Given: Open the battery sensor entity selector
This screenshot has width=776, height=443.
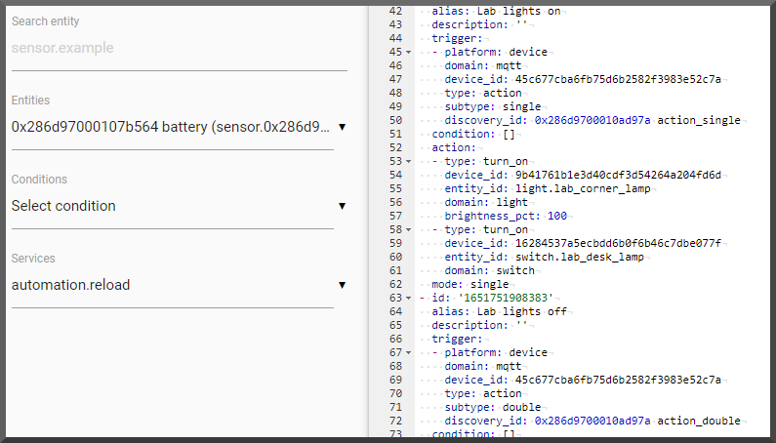Looking at the screenshot, I should 171,127.
